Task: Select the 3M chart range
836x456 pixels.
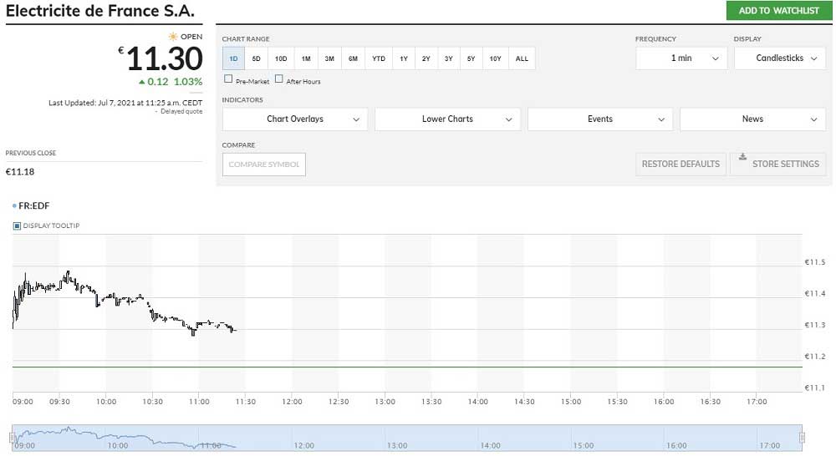Action: coord(329,58)
